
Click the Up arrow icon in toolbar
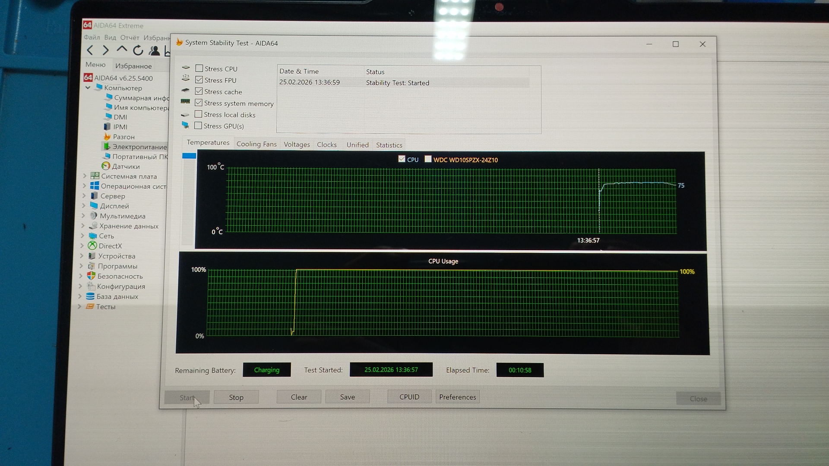[122, 50]
